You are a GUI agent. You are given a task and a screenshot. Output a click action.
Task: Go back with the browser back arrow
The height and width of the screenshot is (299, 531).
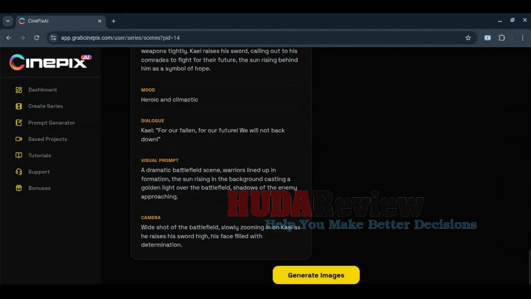point(9,37)
